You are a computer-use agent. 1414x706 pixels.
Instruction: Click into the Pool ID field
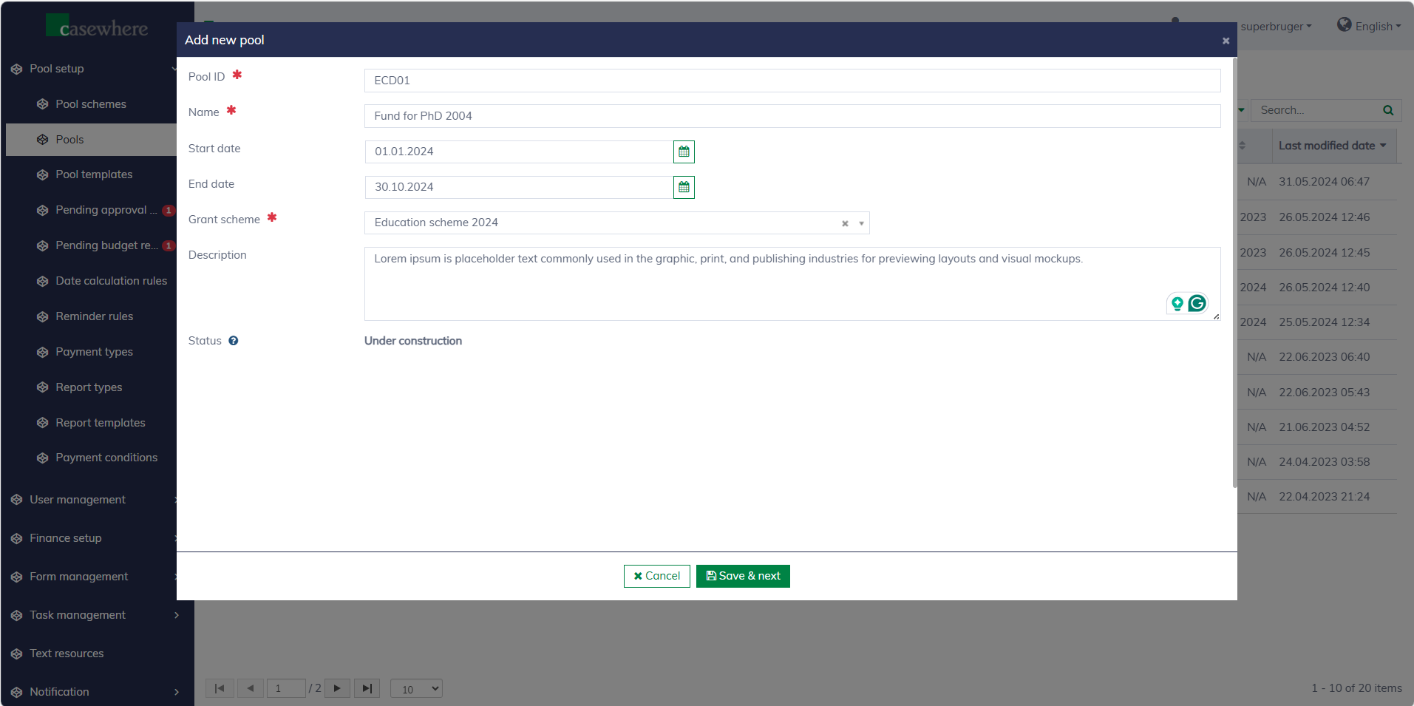pyautogui.click(x=792, y=81)
